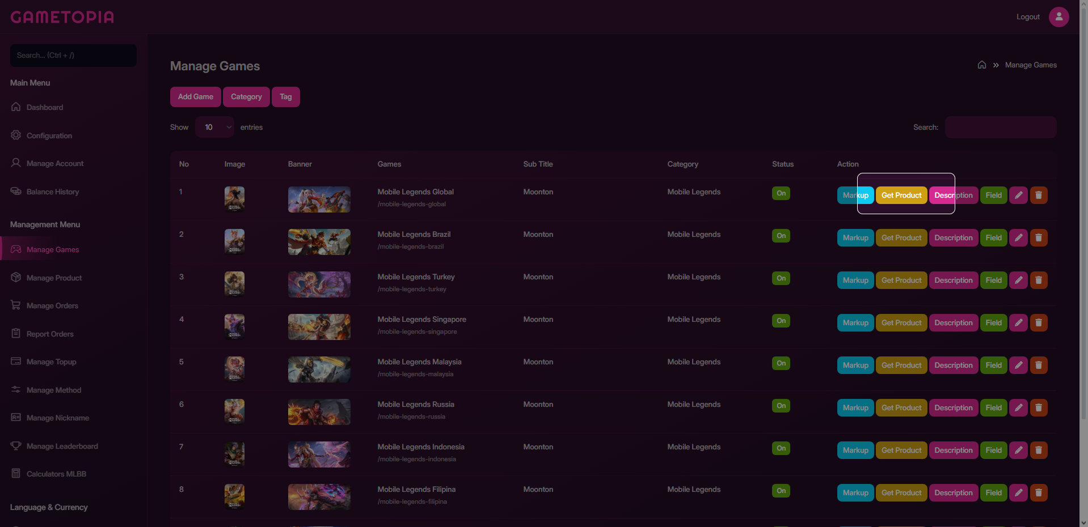
Task: Delete Mobile Legends Indonesia with trash icon
Action: pyautogui.click(x=1039, y=450)
